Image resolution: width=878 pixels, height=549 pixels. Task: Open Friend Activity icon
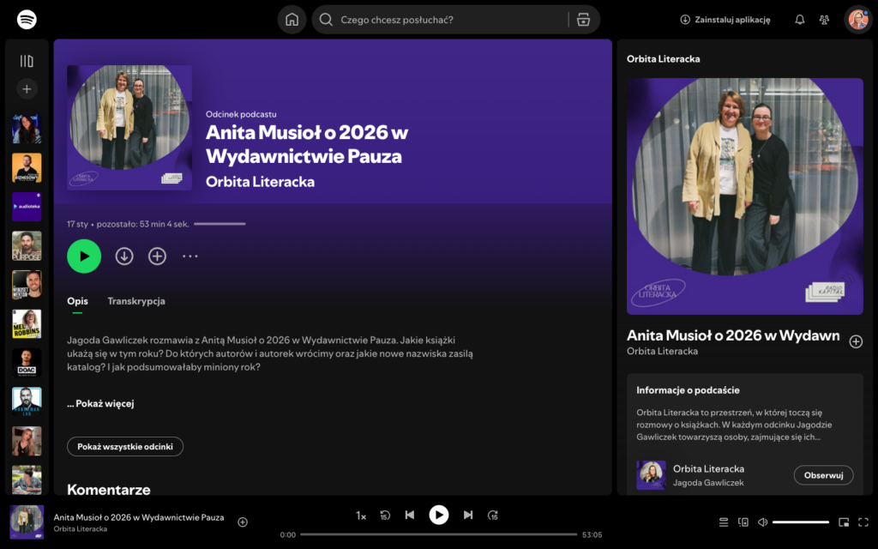(x=824, y=20)
